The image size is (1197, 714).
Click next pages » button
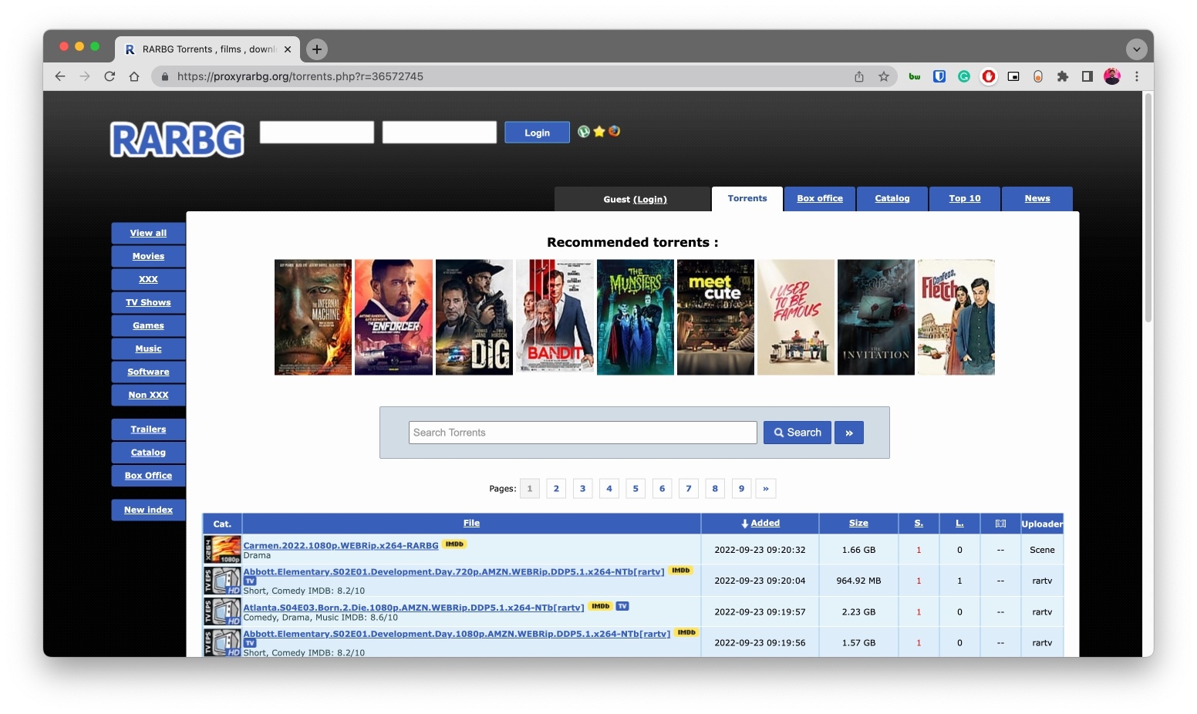coord(766,488)
